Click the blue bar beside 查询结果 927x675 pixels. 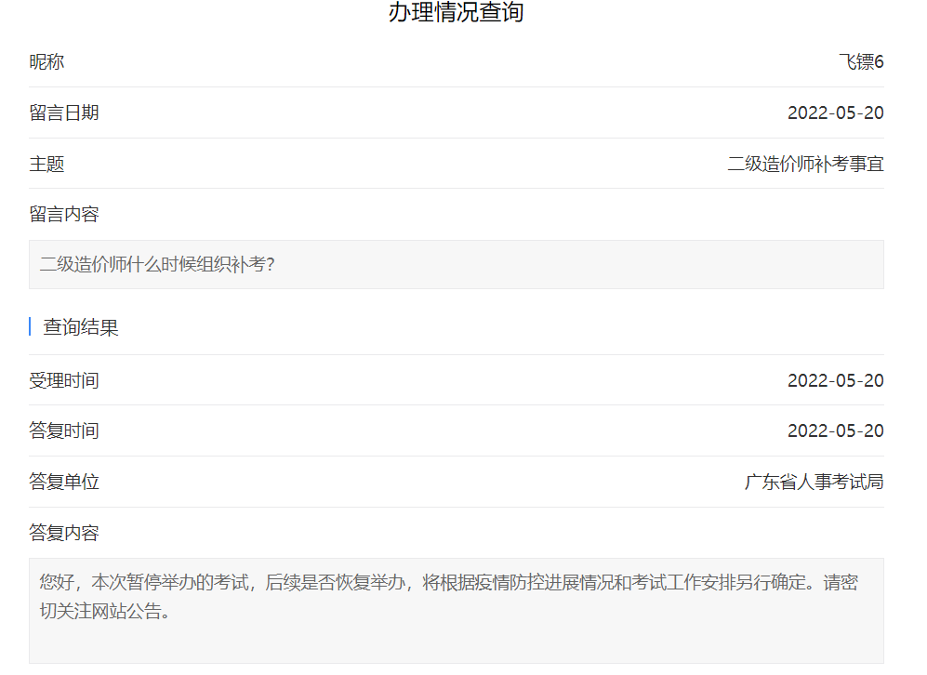[x=30, y=327]
